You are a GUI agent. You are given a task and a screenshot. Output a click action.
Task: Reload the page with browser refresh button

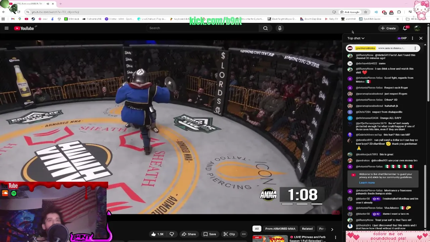[x=18, y=12]
